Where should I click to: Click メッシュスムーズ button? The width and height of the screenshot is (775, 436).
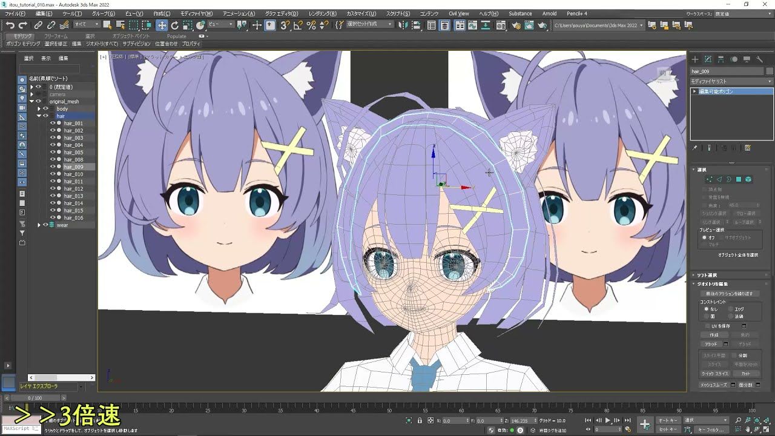tap(714, 385)
